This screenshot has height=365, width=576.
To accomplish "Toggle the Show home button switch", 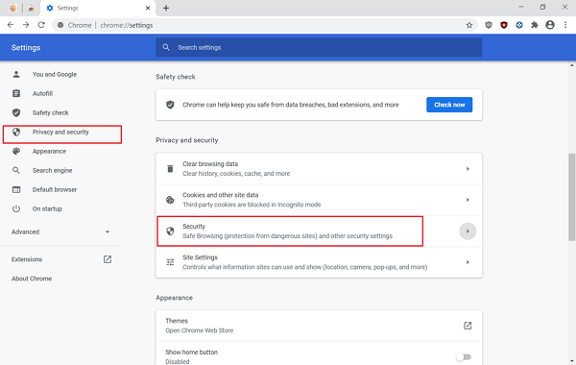I will pyautogui.click(x=464, y=357).
